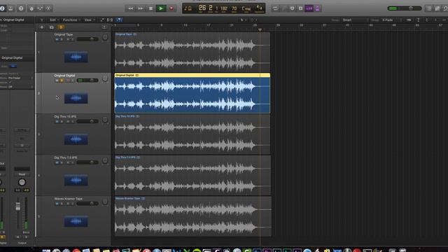Viewport: 448px width, 252px height.
Task: Click the Waves Kramer Tape track icon
Action: pyautogui.click(x=76, y=221)
